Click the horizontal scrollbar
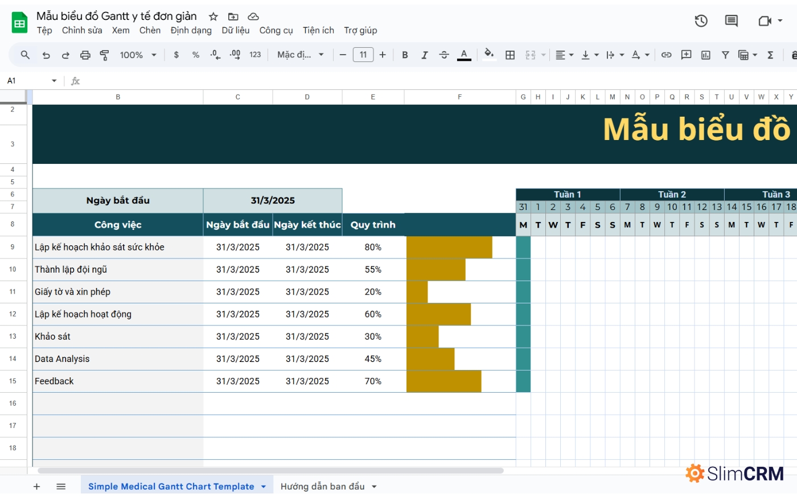Screen dimensions: 797x498 pyautogui.click(x=270, y=471)
